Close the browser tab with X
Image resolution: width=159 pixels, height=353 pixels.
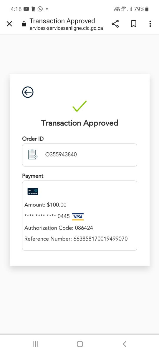(9, 24)
